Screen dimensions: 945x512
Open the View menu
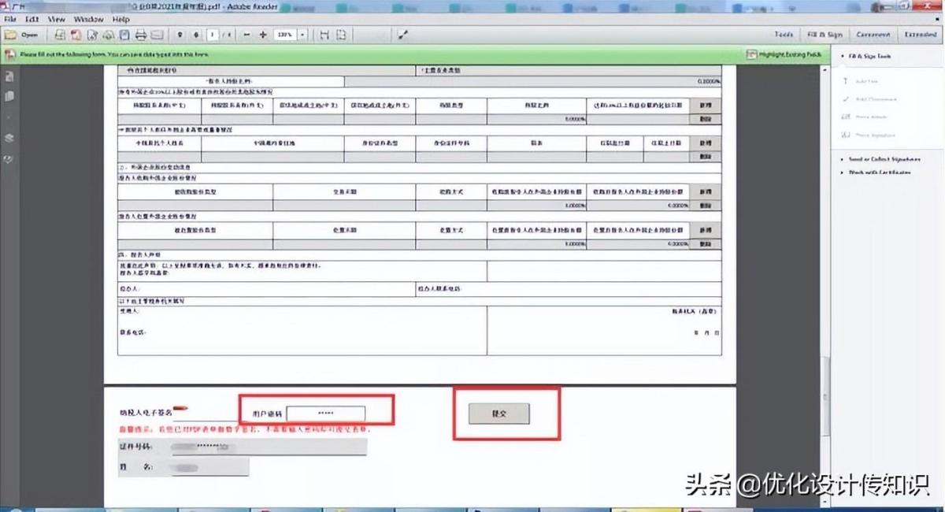(x=56, y=18)
